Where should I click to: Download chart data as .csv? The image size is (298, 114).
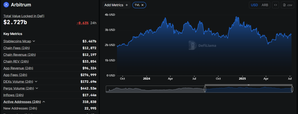[288, 5]
